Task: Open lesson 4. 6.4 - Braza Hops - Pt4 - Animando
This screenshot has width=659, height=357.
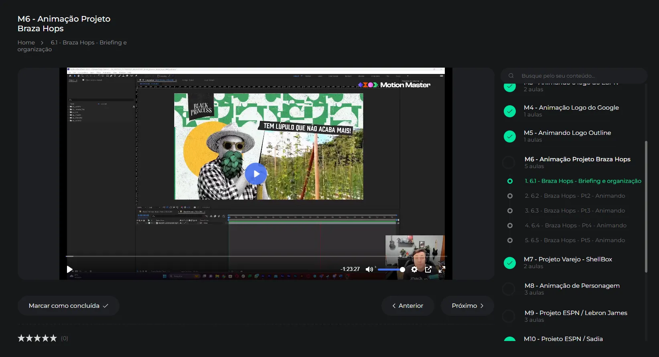Action: coord(576,225)
